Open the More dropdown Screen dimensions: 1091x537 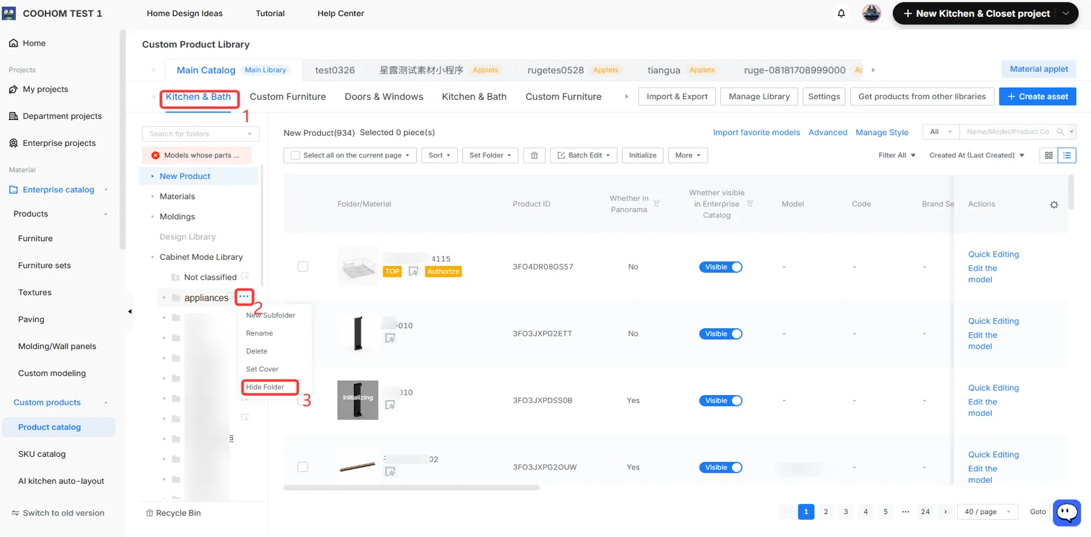688,155
